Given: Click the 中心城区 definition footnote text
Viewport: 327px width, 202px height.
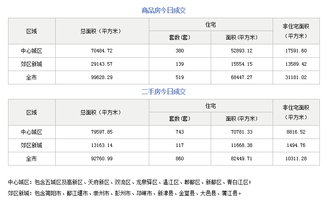Looking at the screenshot, I should [130, 182].
